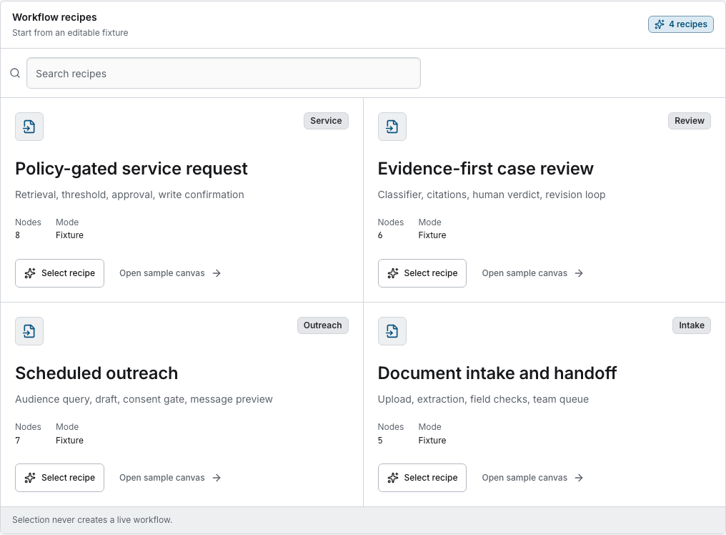Image resolution: width=726 pixels, height=535 pixels.
Task: Click the search magnifier icon
Action: coord(15,73)
